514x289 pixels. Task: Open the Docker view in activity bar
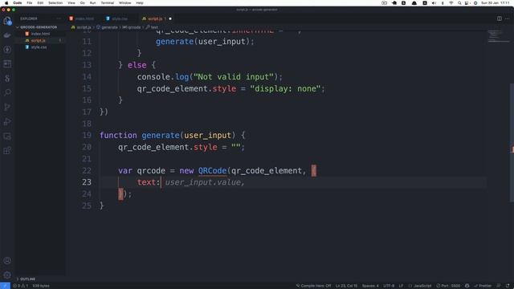(7, 35)
